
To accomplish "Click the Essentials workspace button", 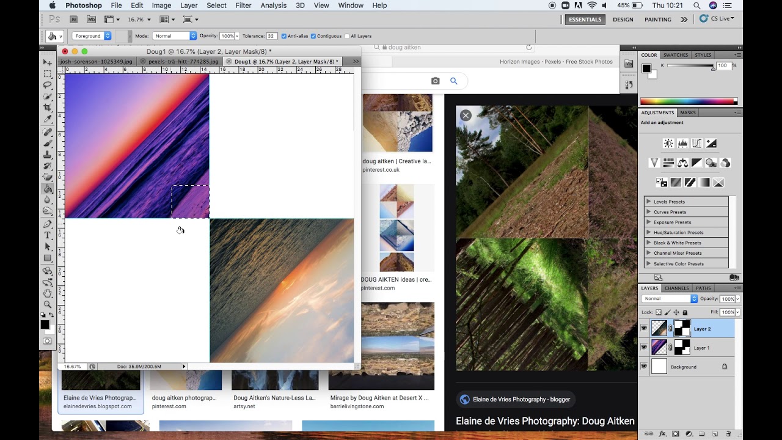I will pyautogui.click(x=585, y=20).
